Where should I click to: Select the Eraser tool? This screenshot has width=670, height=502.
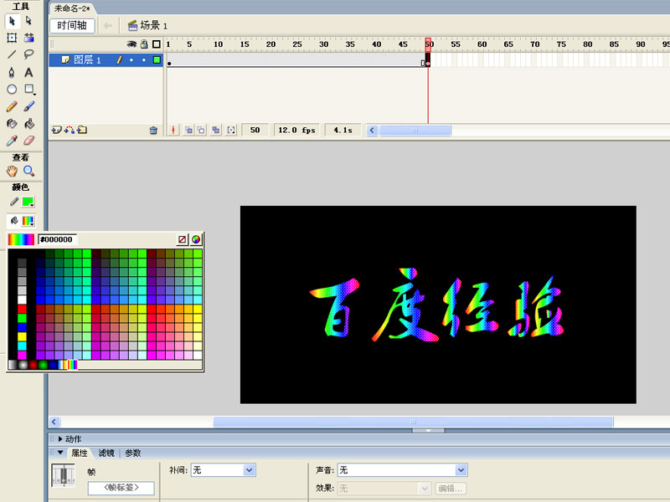28,141
